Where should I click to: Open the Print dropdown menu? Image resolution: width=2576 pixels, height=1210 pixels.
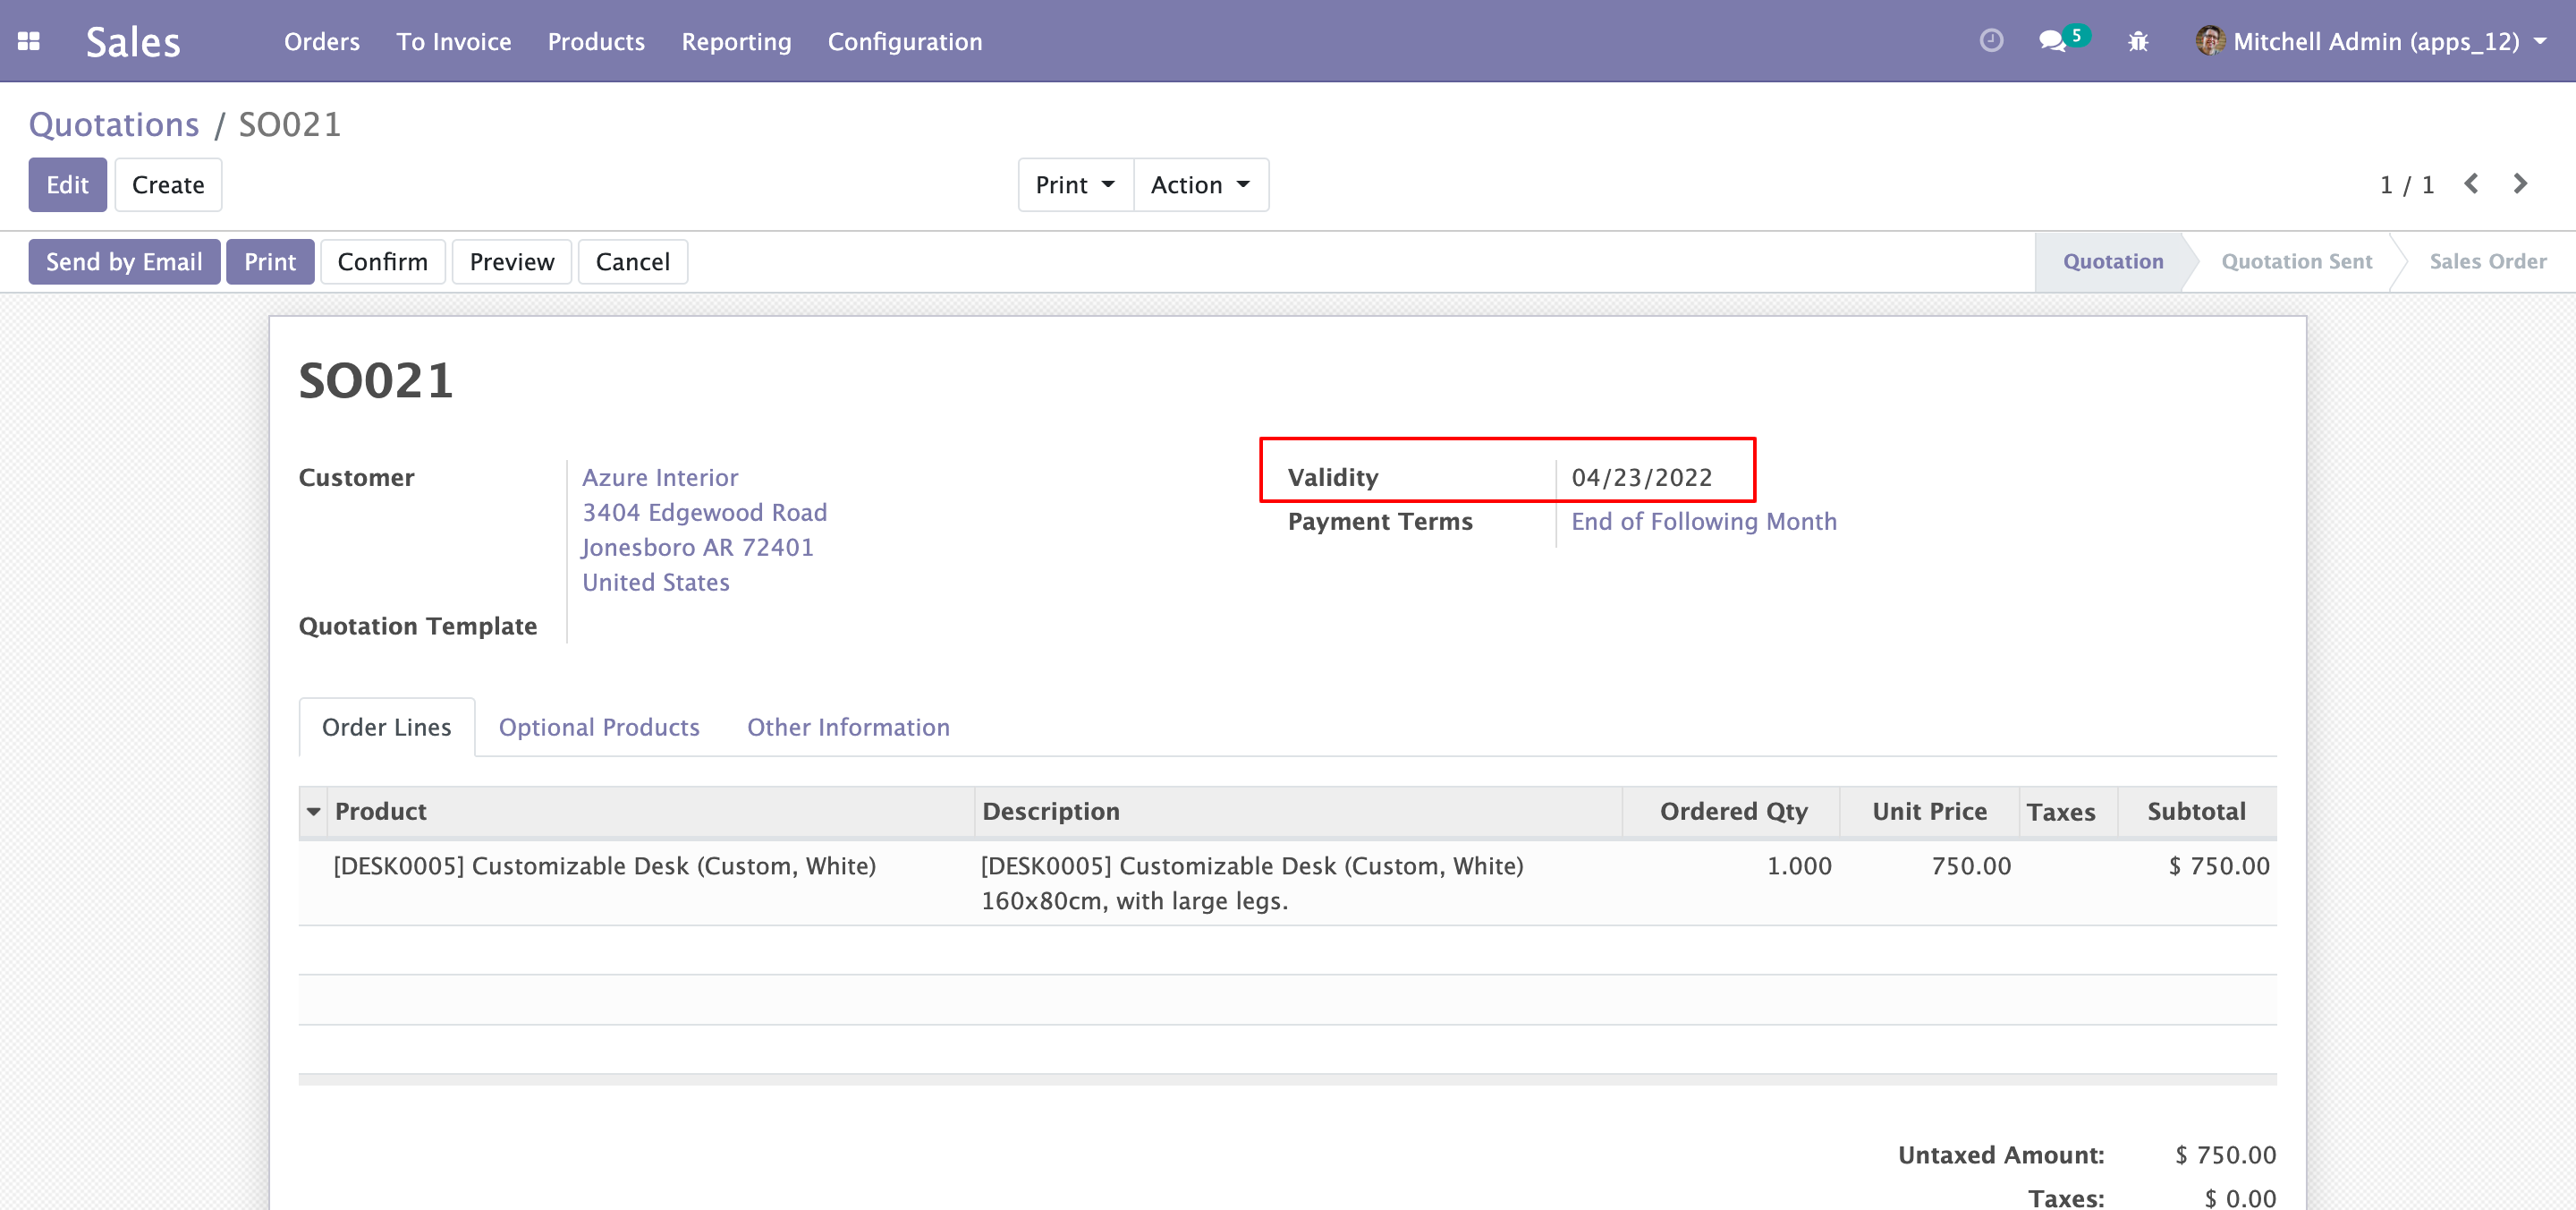pos(1075,185)
